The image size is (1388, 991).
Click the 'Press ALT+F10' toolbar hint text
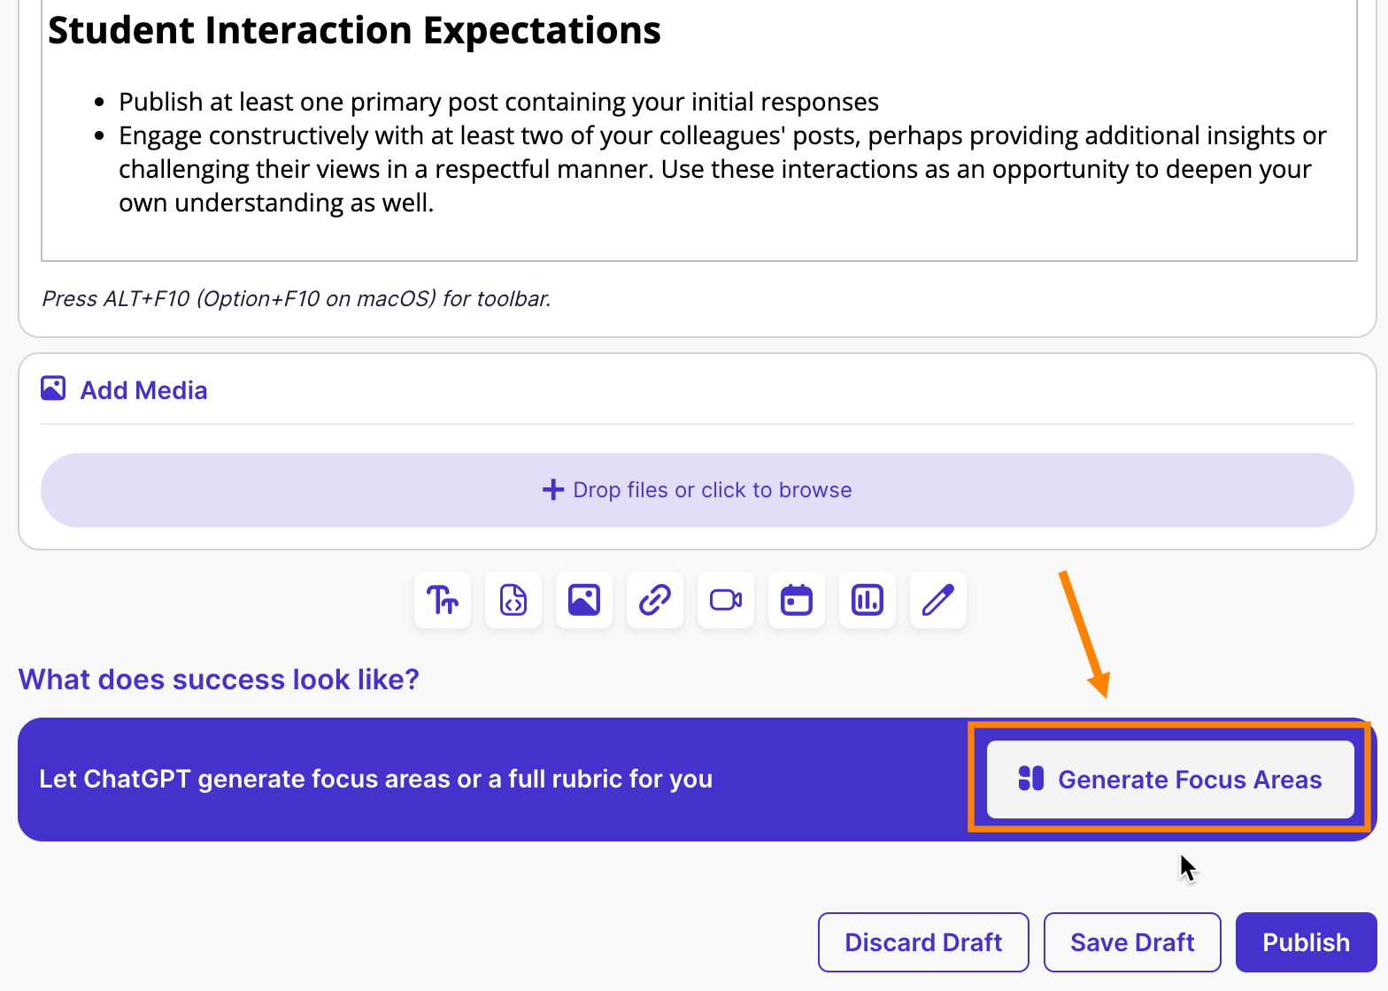point(297,299)
